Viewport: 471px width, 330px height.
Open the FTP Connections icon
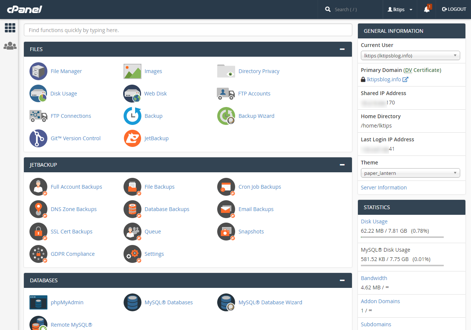click(38, 116)
